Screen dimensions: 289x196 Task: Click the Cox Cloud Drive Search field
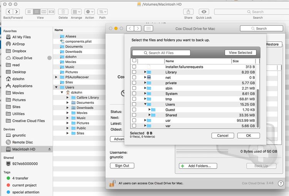[261, 28]
